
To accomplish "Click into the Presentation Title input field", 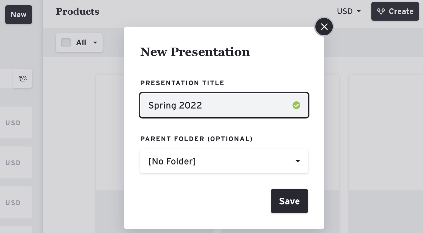I will (216, 106).
